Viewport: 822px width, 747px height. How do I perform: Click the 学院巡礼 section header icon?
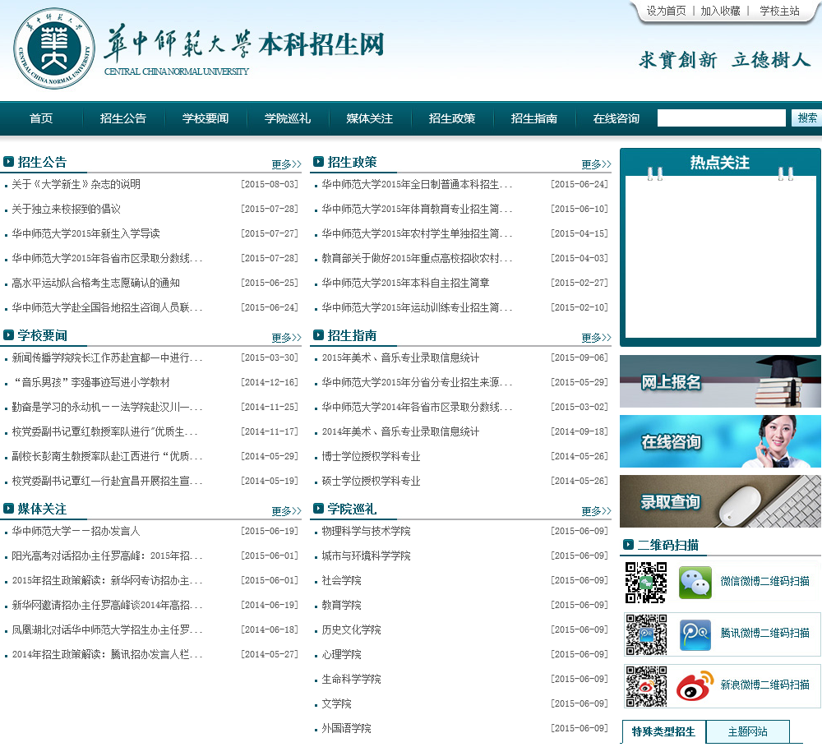318,509
